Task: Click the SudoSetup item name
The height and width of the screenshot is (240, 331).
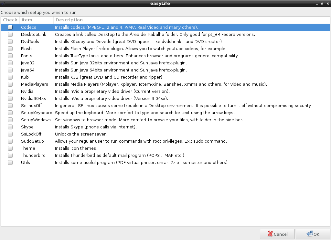Action: pos(32,141)
